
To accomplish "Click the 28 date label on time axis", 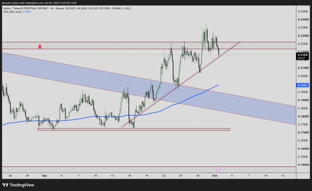I will pyautogui.click(x=198, y=175).
